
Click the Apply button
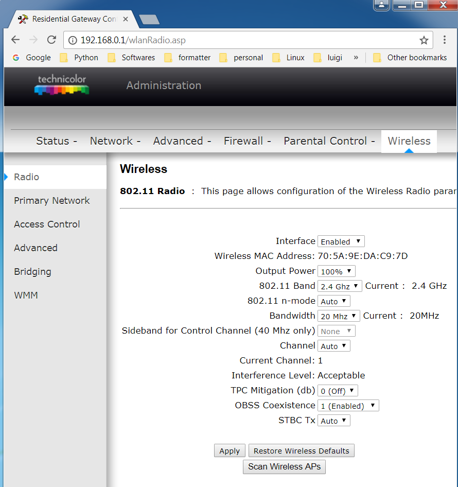tap(230, 450)
